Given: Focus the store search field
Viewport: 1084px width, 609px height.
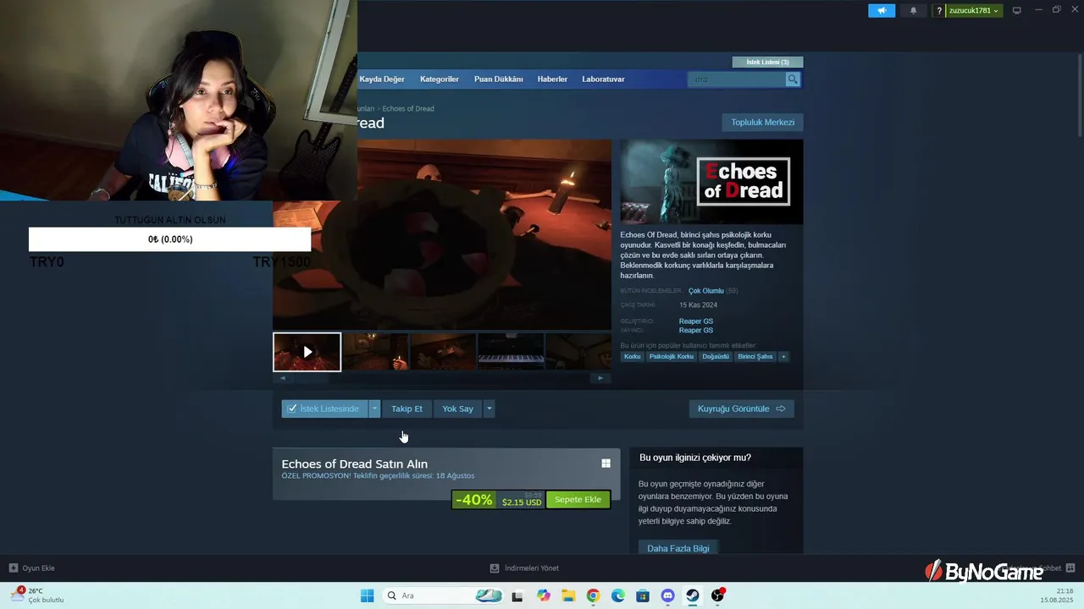Looking at the screenshot, I should (x=737, y=79).
